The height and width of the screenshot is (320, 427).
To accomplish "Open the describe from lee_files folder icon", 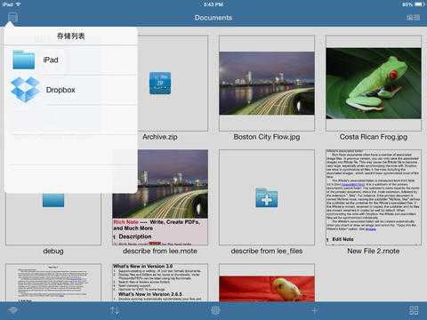I will click(267, 197).
